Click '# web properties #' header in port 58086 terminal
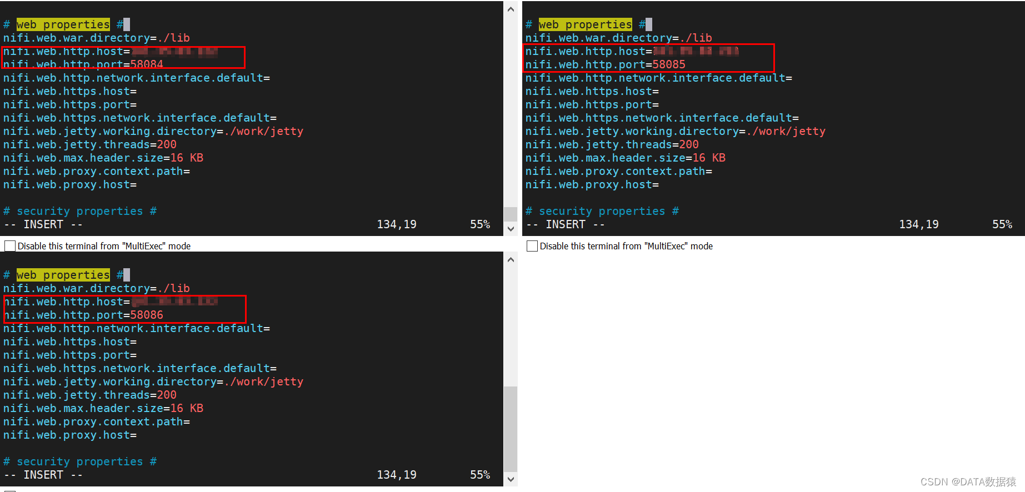Screen dimensions: 1025x492 63,275
